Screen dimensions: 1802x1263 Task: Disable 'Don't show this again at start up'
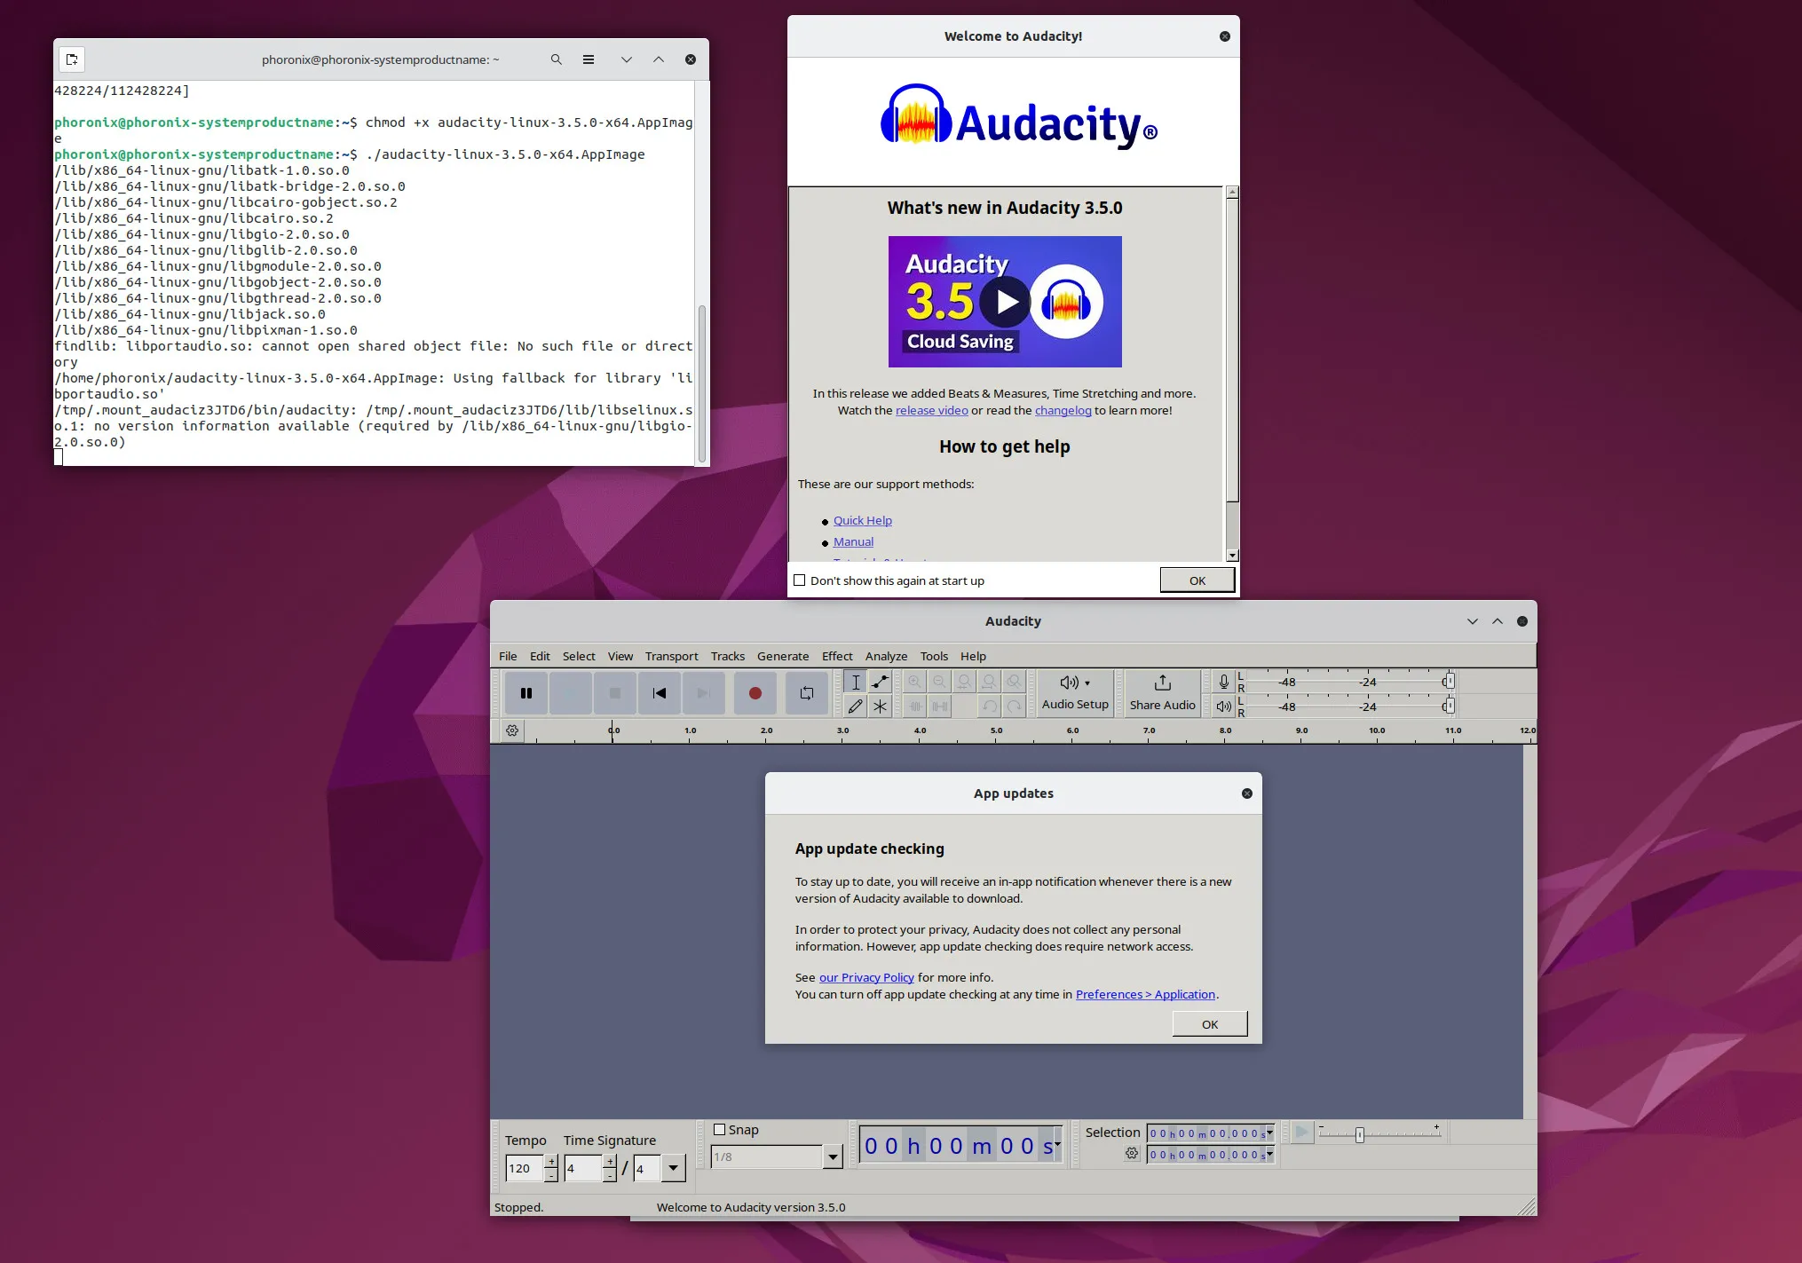800,580
